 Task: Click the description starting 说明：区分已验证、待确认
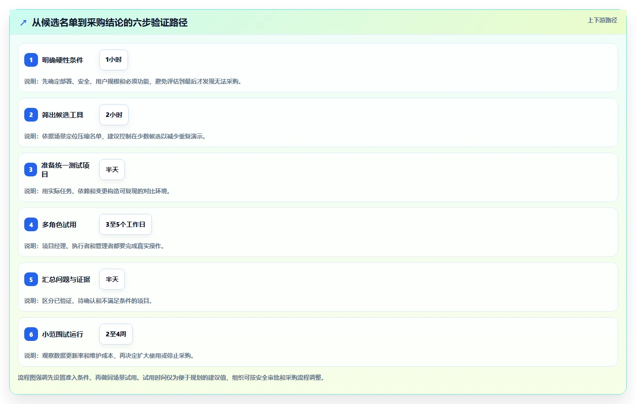pyautogui.click(x=88, y=301)
